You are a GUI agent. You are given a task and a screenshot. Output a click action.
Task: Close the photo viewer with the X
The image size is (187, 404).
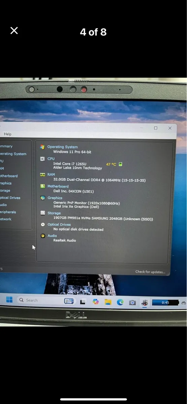point(14,31)
